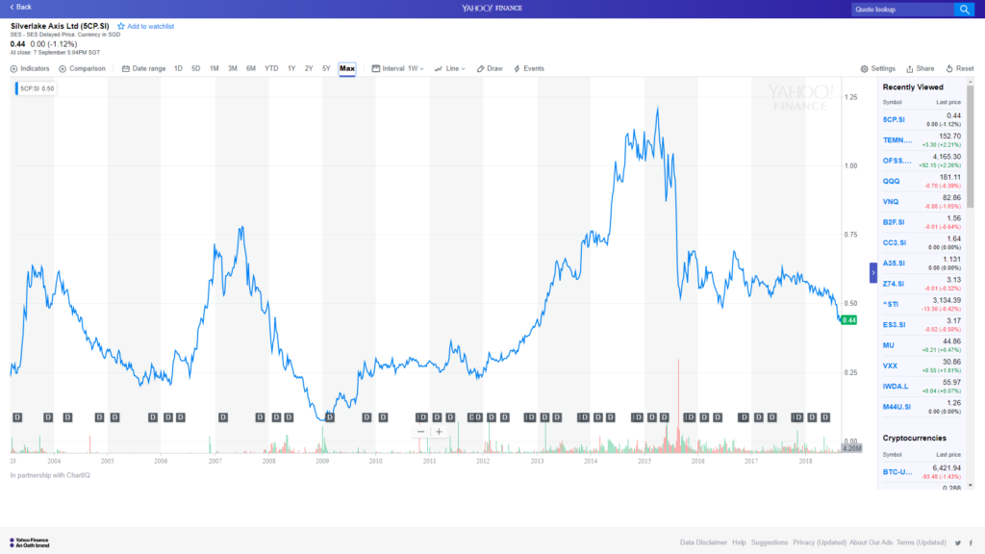Open TEMN quote in Recently Viewed
Screen dimensions: 985x554
897,140
